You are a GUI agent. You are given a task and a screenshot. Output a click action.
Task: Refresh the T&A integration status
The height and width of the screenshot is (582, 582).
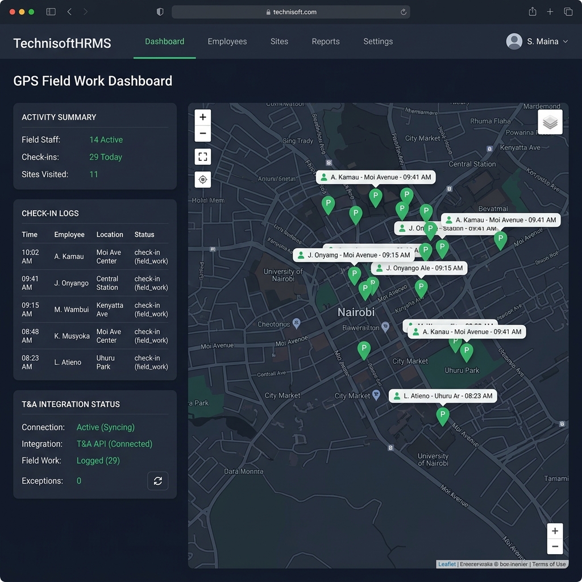coord(158,481)
